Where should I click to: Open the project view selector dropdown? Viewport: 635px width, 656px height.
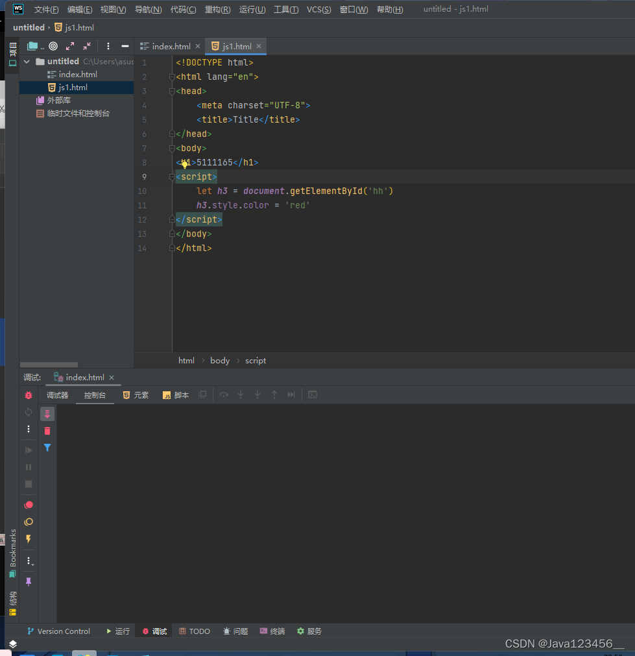coord(35,46)
